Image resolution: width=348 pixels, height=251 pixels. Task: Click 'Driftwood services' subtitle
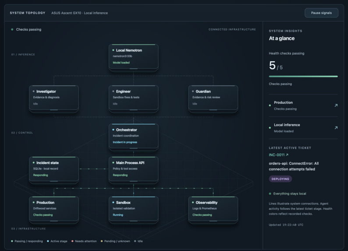tap(45, 209)
